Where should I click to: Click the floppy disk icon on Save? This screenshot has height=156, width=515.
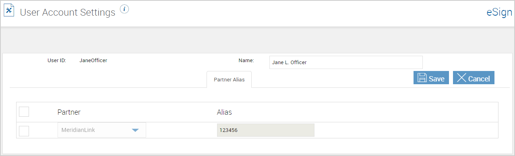click(x=422, y=78)
